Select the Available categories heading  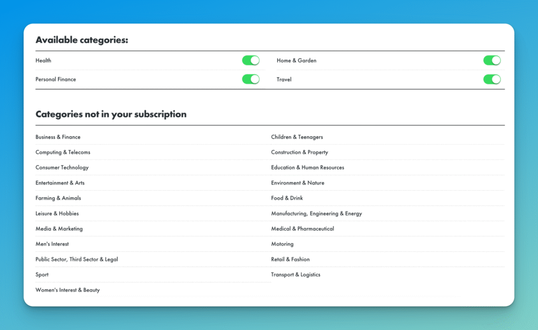coord(81,40)
